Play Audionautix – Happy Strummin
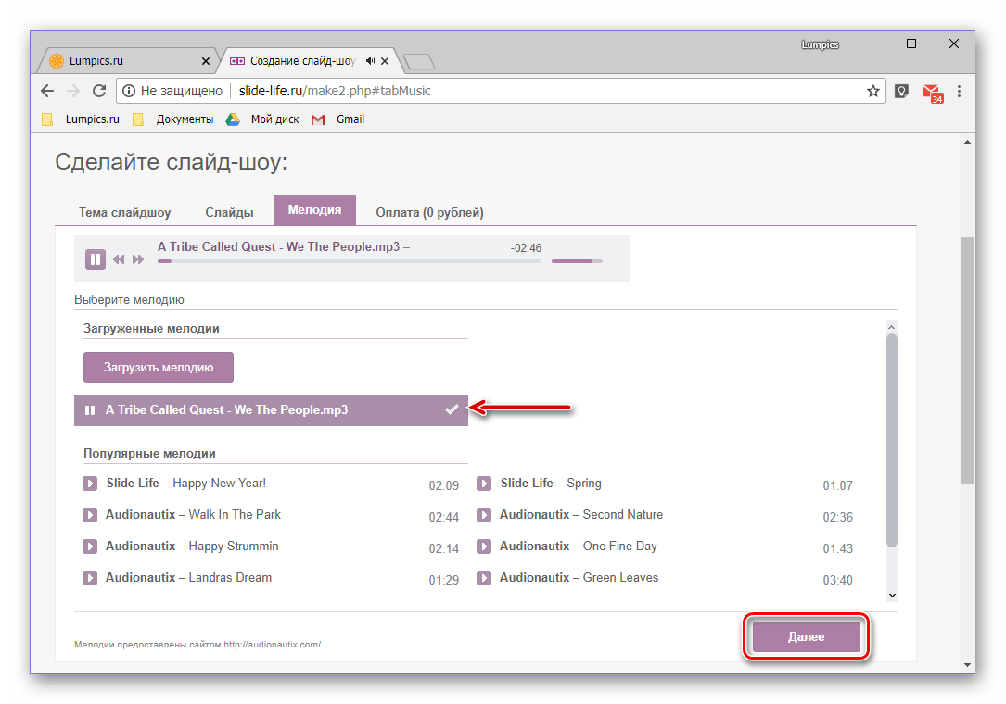The height and width of the screenshot is (704, 1006). [x=90, y=547]
